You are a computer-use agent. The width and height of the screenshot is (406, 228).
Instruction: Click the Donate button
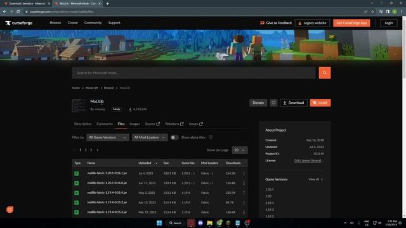[258, 103]
